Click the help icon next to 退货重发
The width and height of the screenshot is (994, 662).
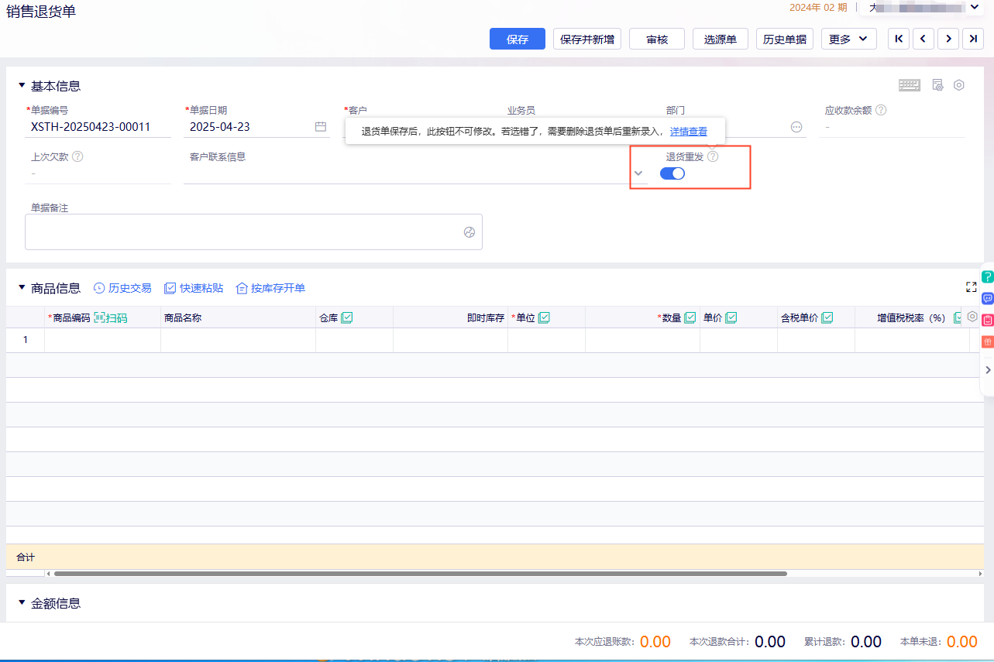(x=713, y=156)
